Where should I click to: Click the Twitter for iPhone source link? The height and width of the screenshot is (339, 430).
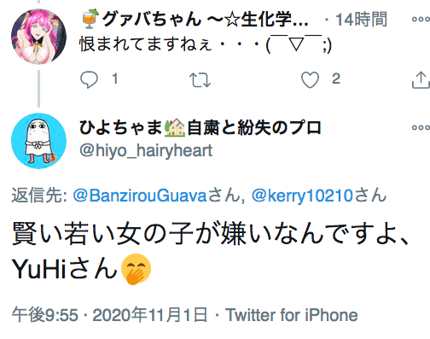pyautogui.click(x=292, y=315)
